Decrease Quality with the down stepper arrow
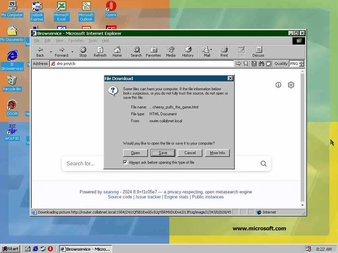 click(302, 65)
